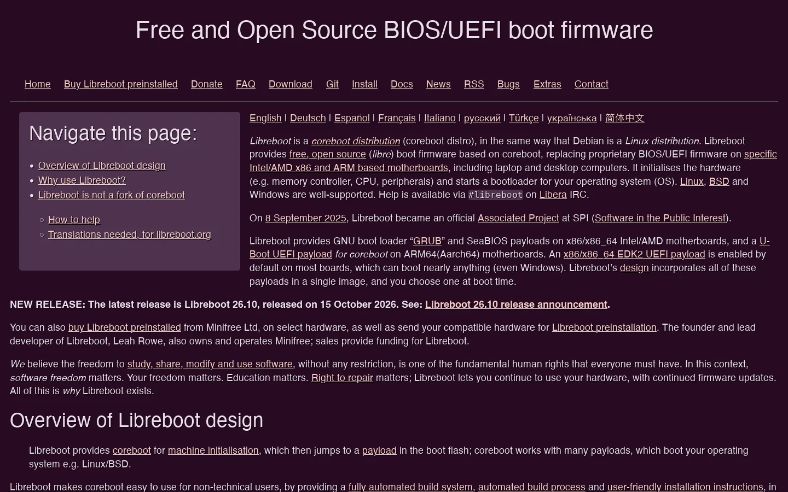The width and height of the screenshot is (788, 492).
Task: Open Software in the Public Interest link
Action: click(660, 218)
